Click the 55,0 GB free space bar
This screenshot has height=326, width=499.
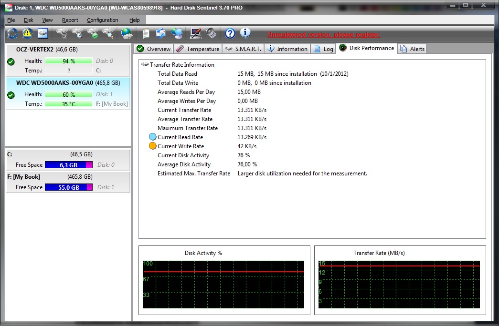(69, 187)
